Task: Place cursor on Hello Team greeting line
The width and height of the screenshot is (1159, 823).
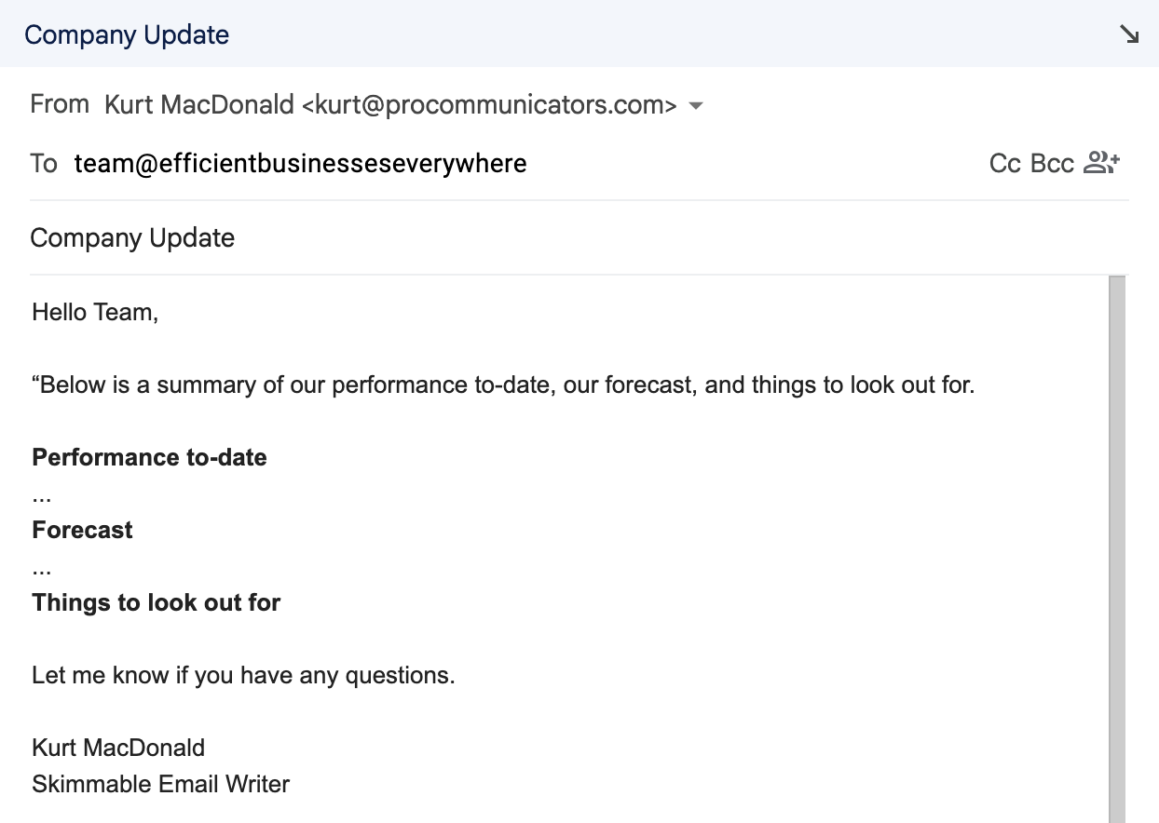Action: pos(95,312)
